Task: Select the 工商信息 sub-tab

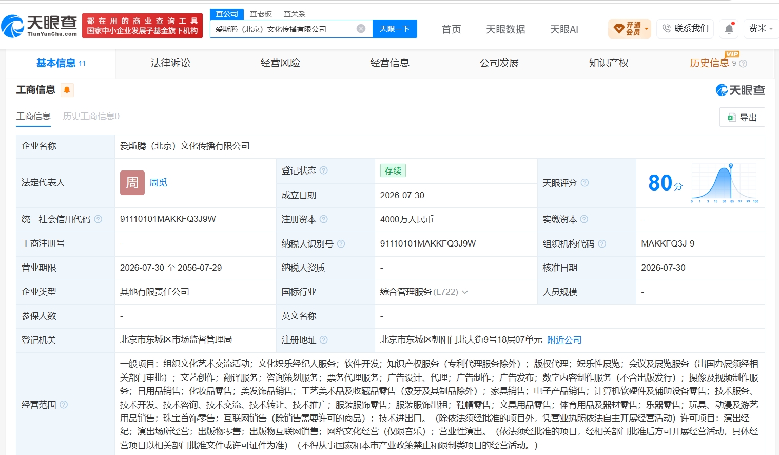Action: click(x=33, y=116)
